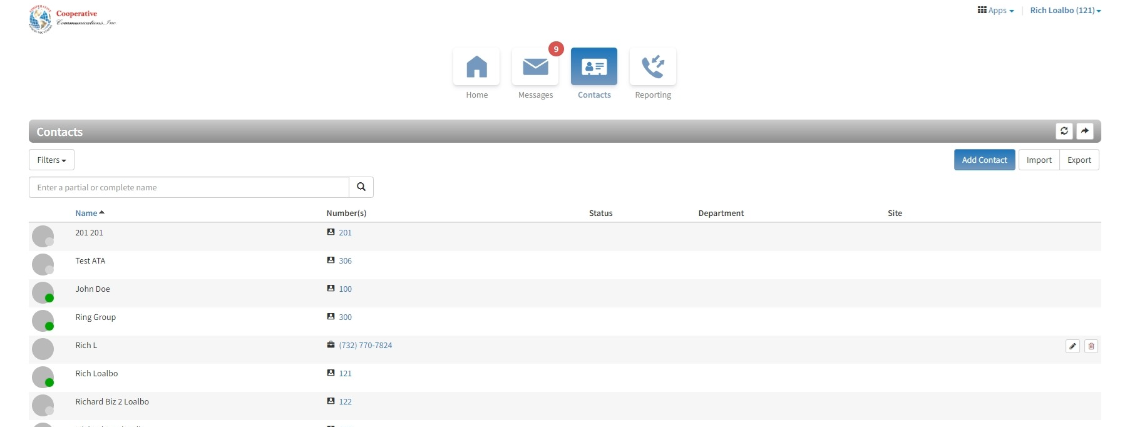The image size is (1125, 427).
Task: Click the Add Contact button
Action: [984, 160]
